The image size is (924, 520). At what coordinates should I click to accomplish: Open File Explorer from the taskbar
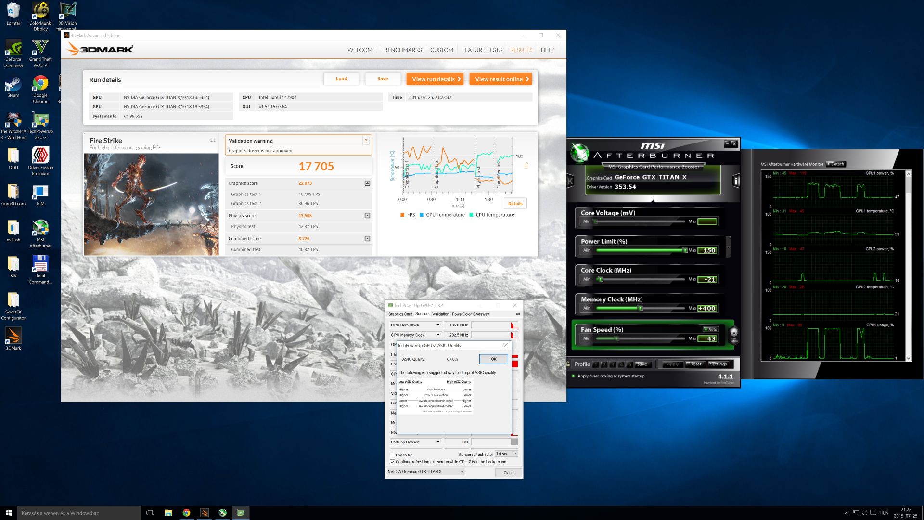(x=168, y=513)
